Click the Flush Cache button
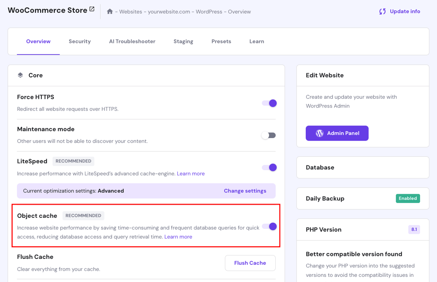 click(250, 263)
